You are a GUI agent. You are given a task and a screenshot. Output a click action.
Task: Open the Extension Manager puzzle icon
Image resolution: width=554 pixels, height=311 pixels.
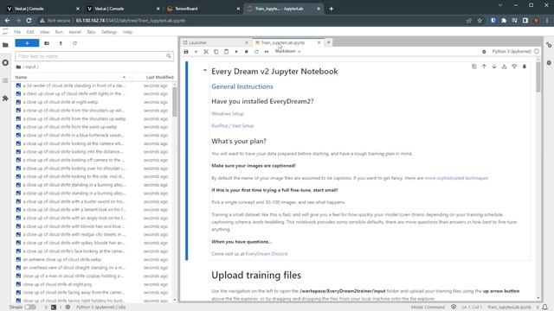point(5,98)
